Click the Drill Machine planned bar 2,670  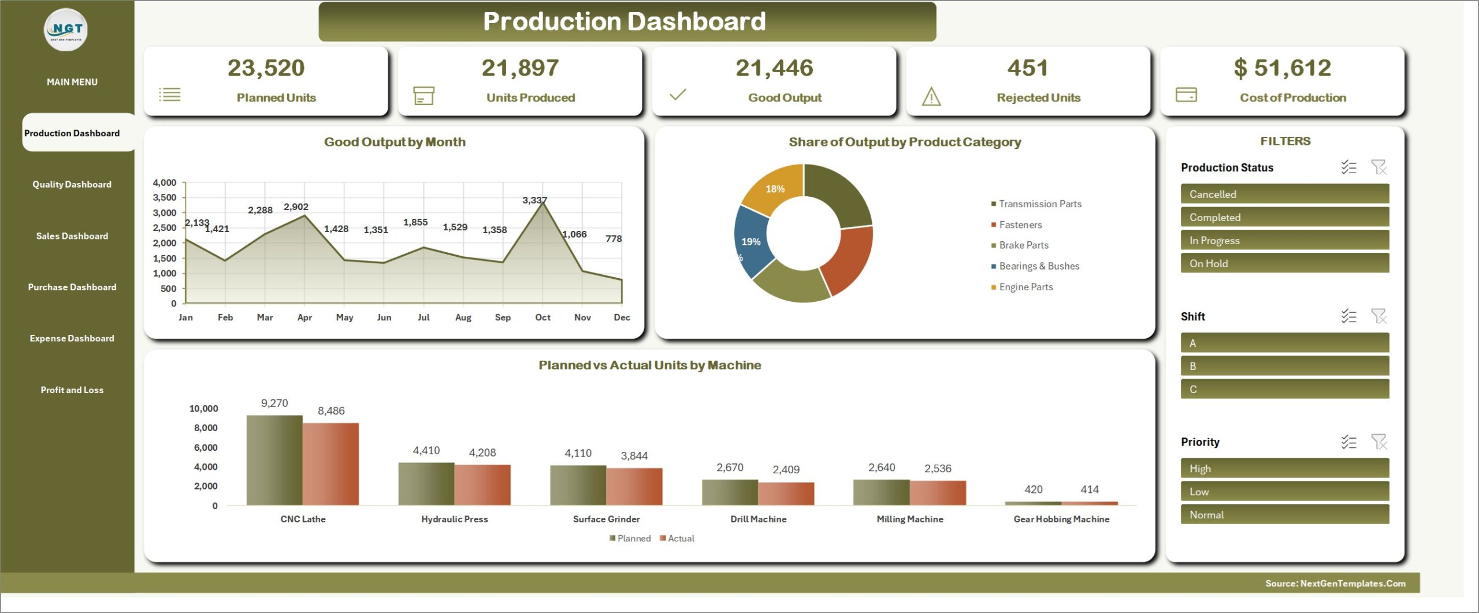click(730, 492)
